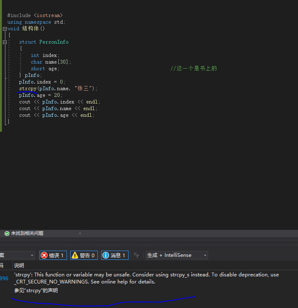Click the scroll left arrow in editor bar
Screen dimensions: 298x308
(x=79, y=233)
